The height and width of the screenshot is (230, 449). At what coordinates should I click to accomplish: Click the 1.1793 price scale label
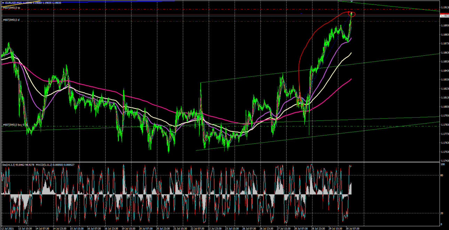[444, 116]
